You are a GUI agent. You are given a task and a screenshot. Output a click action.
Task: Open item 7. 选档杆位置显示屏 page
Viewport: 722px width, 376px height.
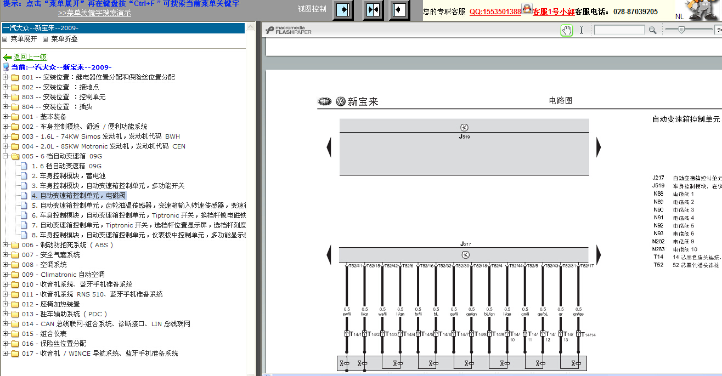tap(139, 225)
